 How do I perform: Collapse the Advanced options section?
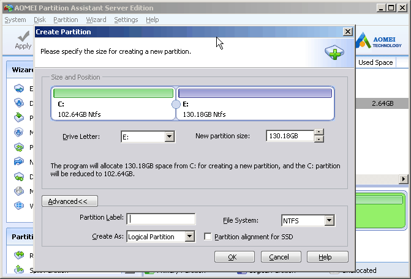click(x=70, y=201)
